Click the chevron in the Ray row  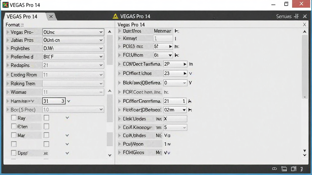tap(67, 118)
